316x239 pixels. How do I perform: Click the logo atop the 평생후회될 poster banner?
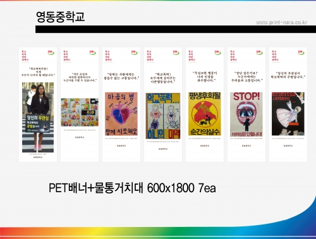coord(217,52)
